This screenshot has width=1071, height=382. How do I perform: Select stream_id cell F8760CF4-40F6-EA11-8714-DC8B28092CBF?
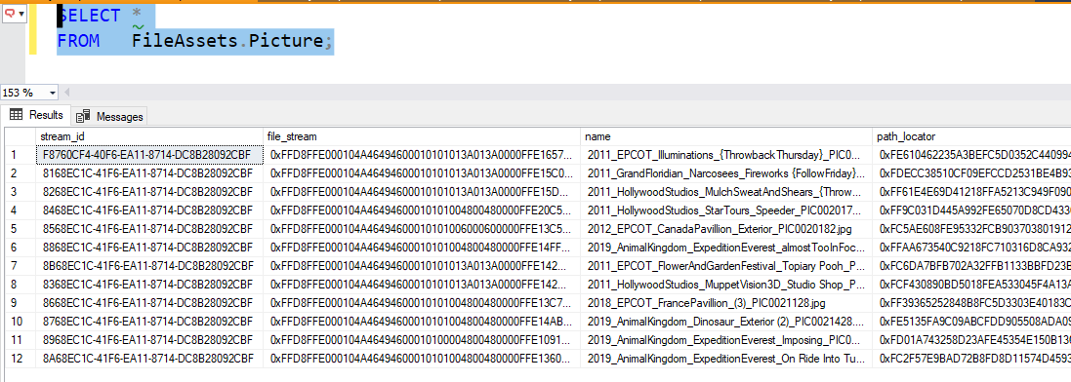[149, 155]
